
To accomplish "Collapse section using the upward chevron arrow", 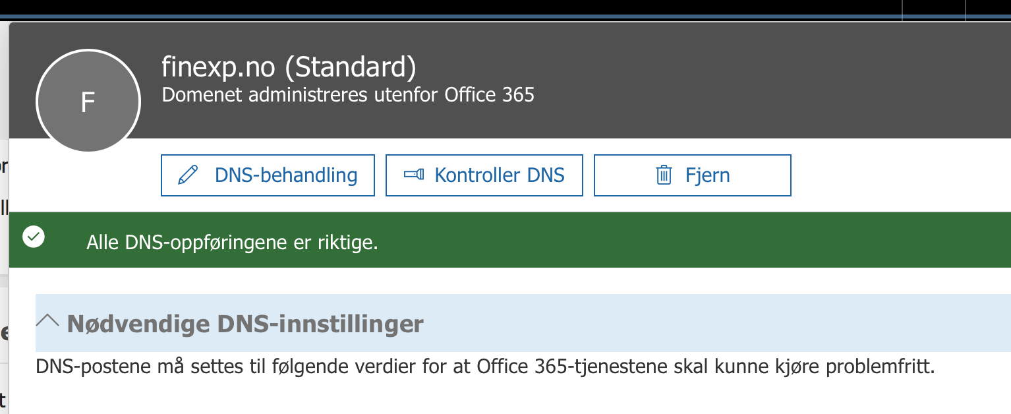I will (x=47, y=321).
